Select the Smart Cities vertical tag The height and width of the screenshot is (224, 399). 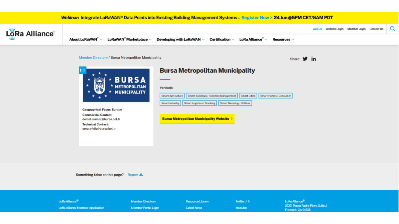tap(248, 96)
